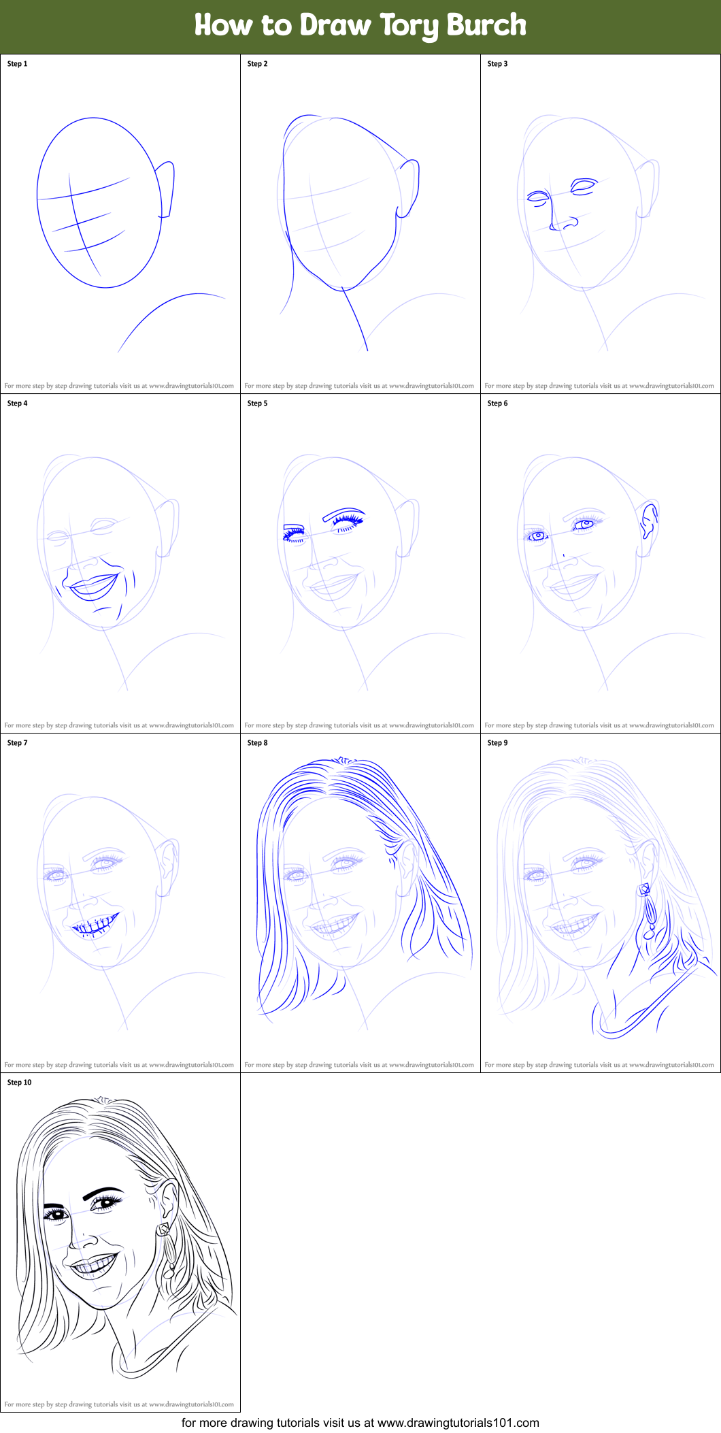721x1433 pixels.
Task: Click the 'Step 7' label
Action: tap(17, 743)
